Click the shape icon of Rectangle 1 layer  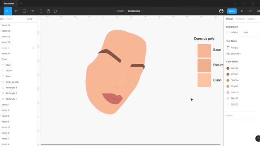point(3,99)
